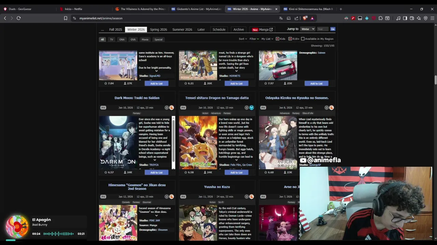
Task: Open site settings icon beside the URL
Action: point(74,18)
